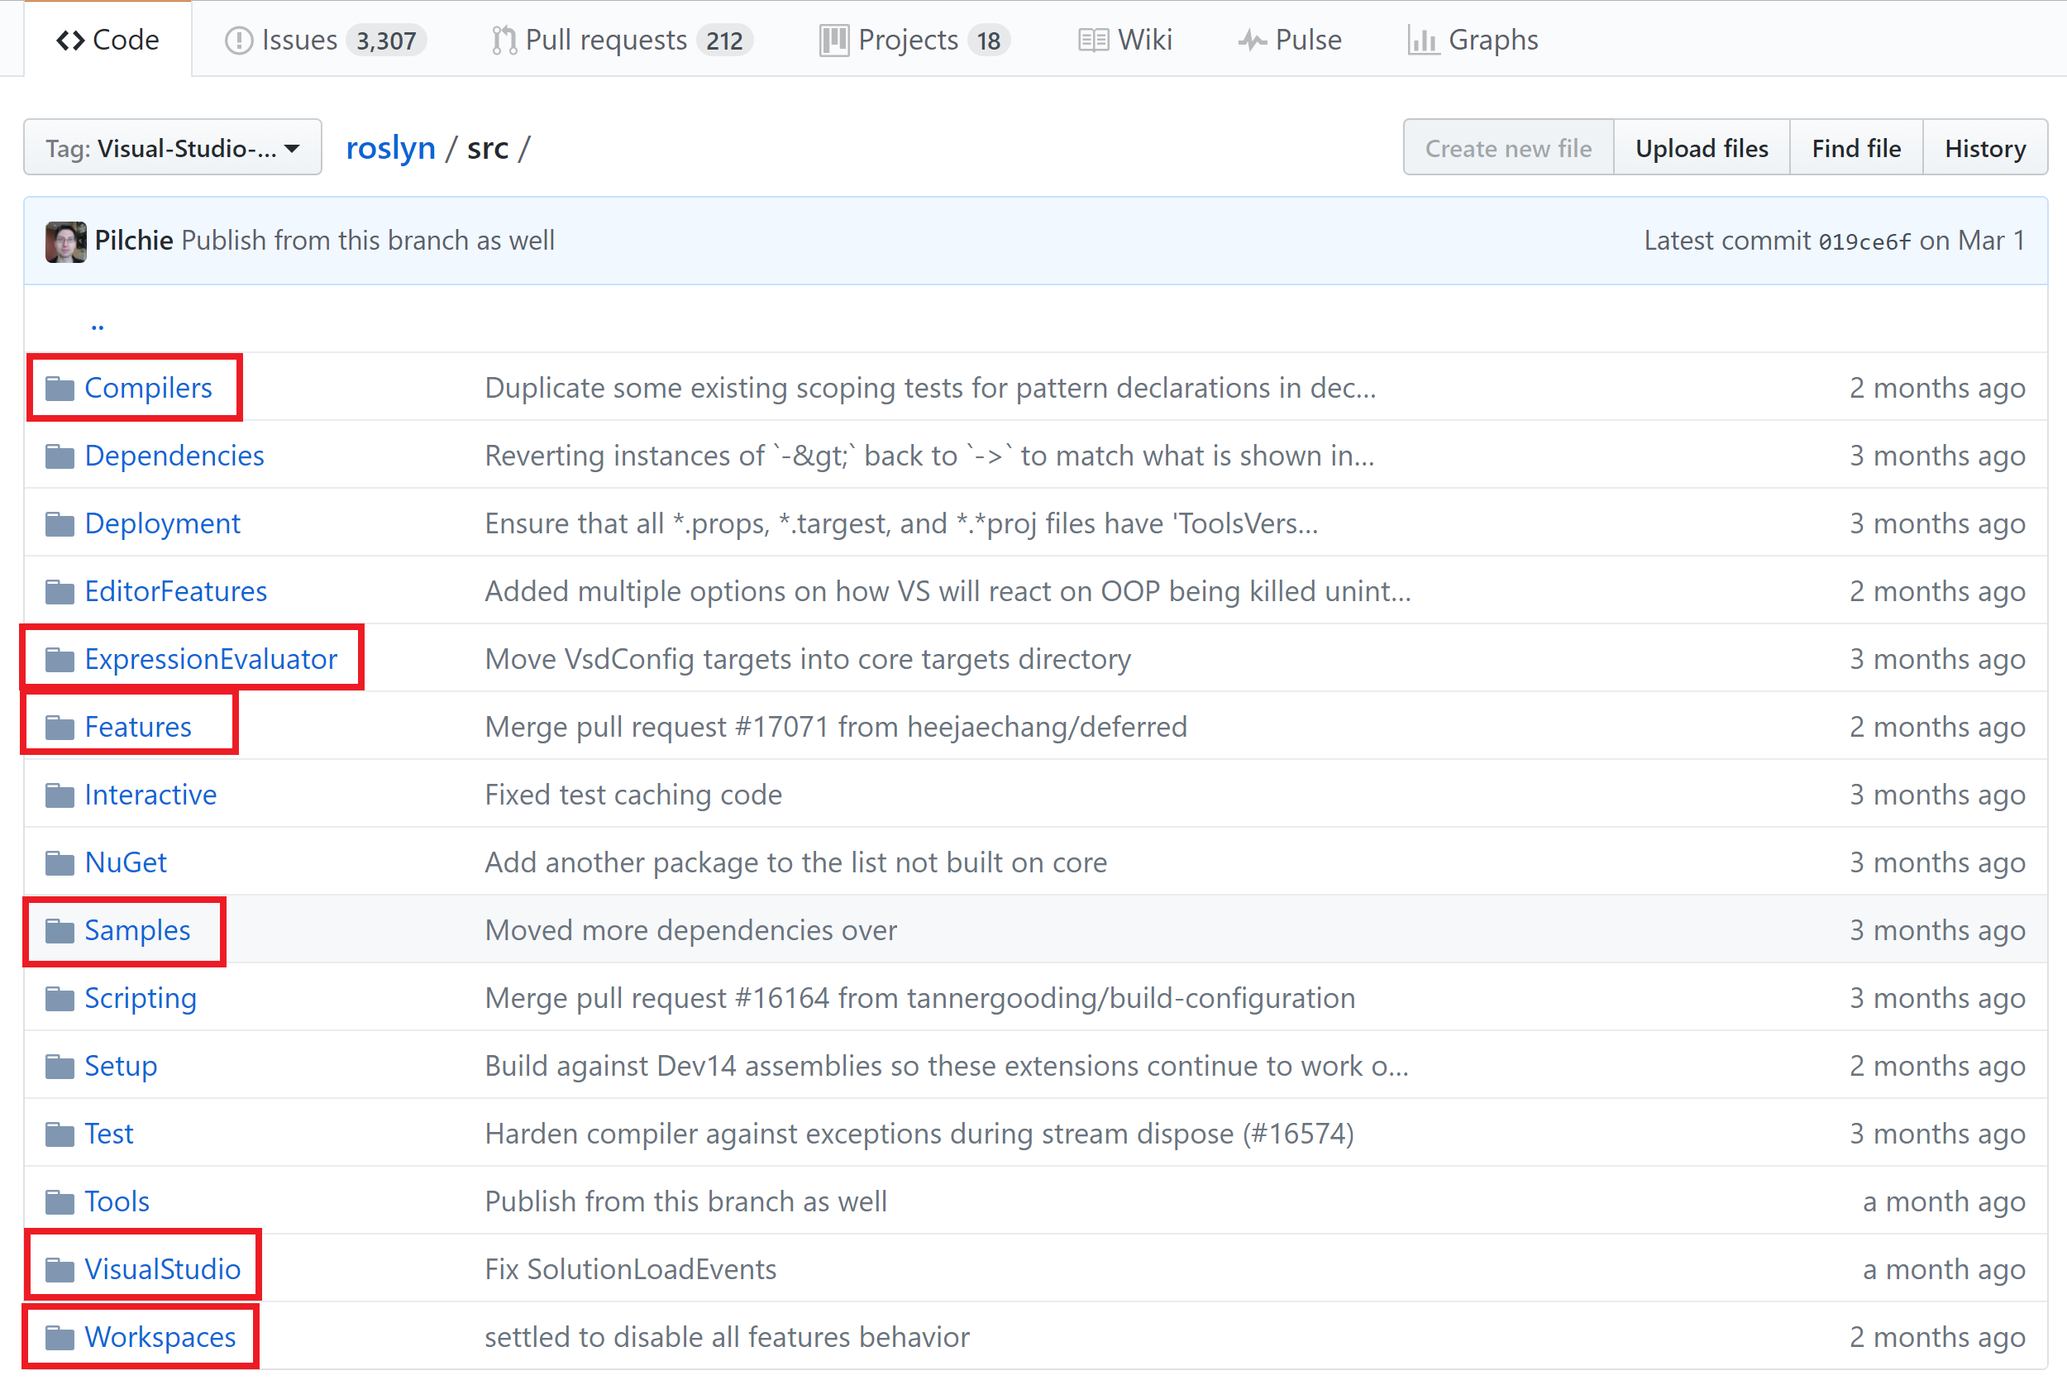This screenshot has height=1385, width=2067.
Task: Open the 'Fixed test caching code' commit
Action: (x=633, y=795)
